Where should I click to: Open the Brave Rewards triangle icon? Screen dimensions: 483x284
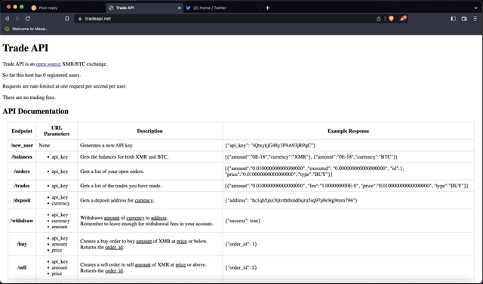pos(403,18)
